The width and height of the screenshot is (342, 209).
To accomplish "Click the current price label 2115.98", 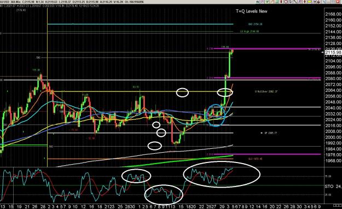I will click(333, 53).
